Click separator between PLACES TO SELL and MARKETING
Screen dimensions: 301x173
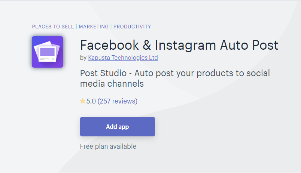76,27
